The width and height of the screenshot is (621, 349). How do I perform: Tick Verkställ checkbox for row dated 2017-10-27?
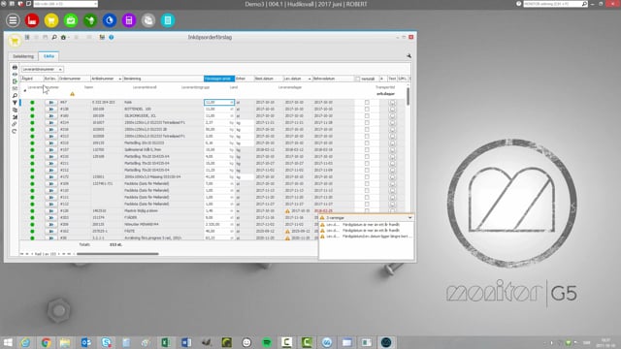[x=367, y=164]
